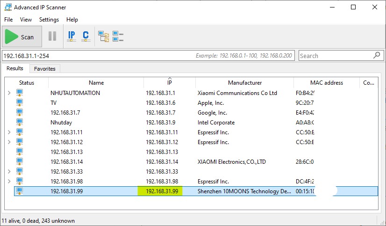386x226 pixels.
Task: Expand the 192.168.31.12 device row
Action: point(9,142)
